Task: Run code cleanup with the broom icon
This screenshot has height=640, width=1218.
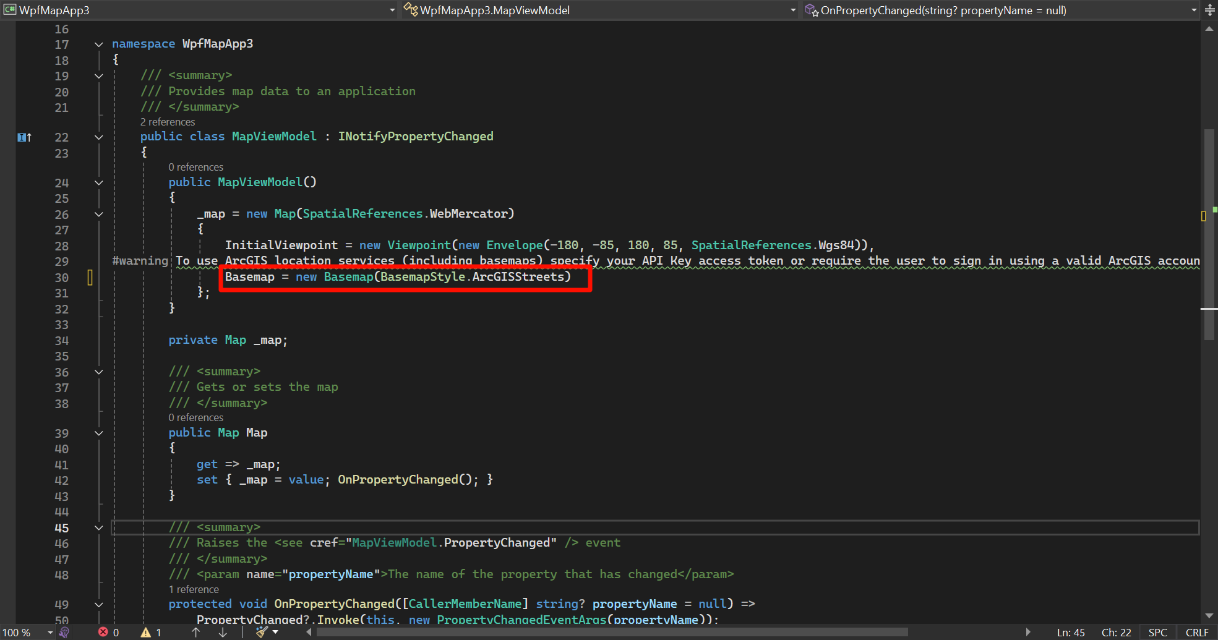Action: (262, 632)
